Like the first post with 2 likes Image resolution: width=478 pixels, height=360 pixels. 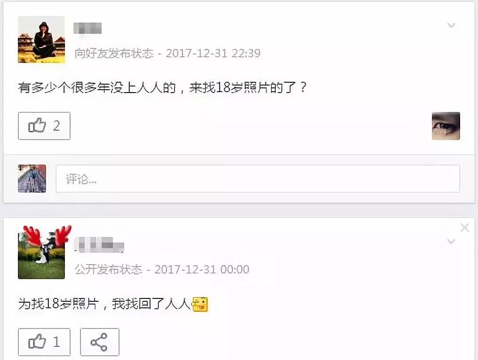(44, 126)
